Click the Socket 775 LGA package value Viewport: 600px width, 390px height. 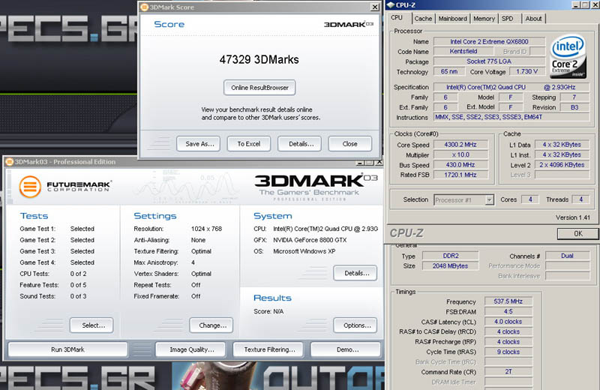pyautogui.click(x=489, y=61)
